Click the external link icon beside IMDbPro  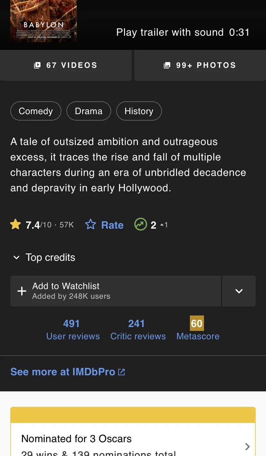[121, 372]
